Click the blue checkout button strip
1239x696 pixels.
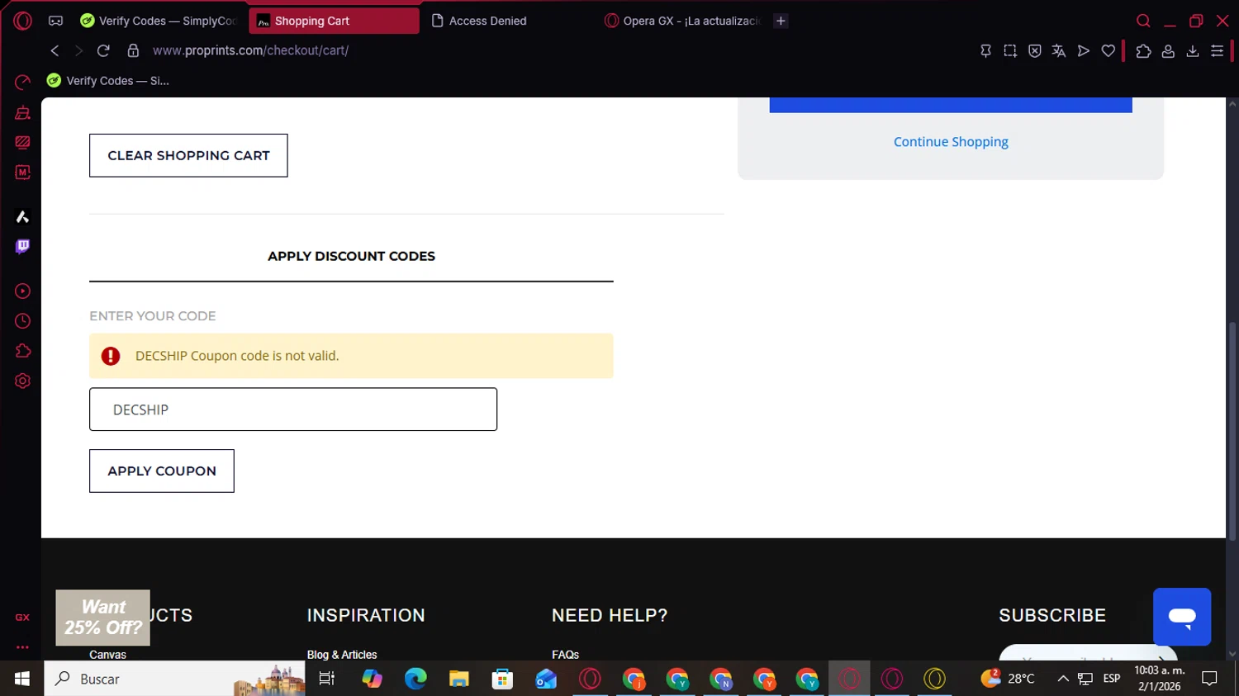click(x=951, y=105)
